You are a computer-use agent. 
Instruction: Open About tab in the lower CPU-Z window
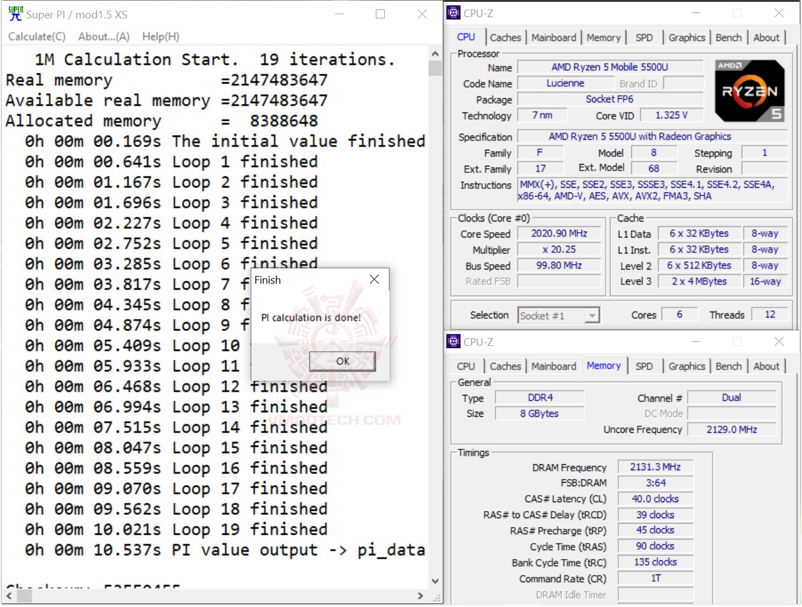[x=766, y=366]
